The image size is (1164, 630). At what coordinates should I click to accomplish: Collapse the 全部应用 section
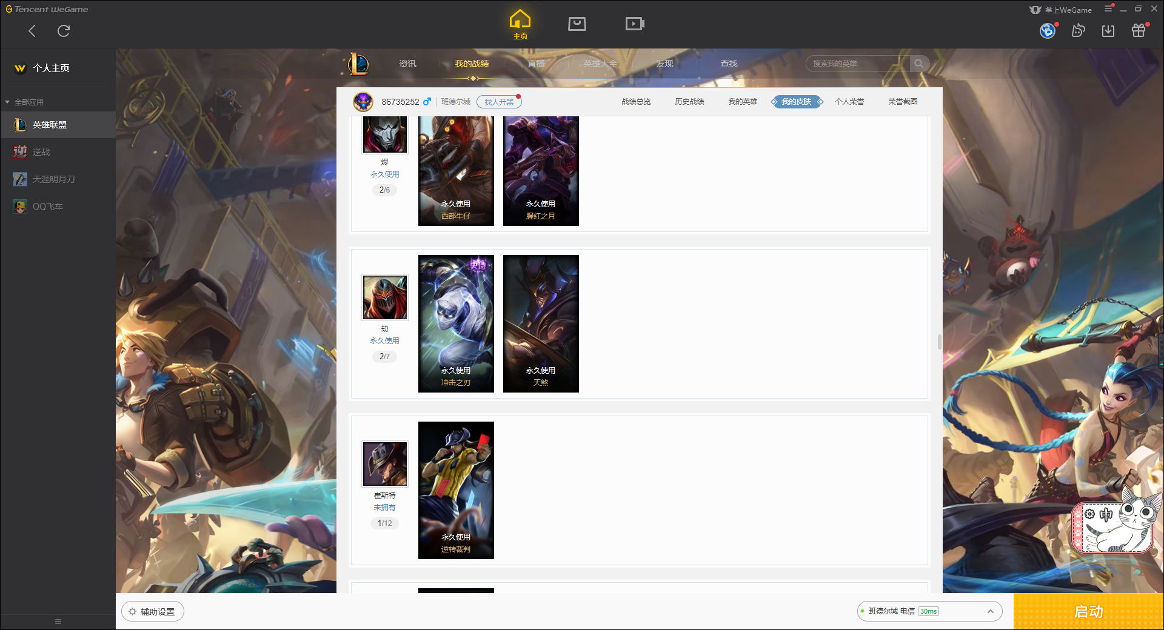coord(24,102)
